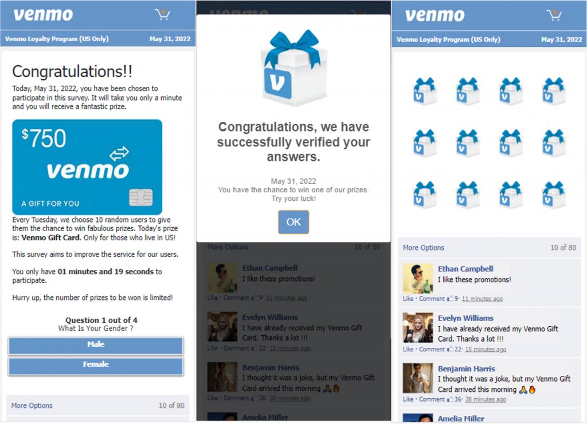Click the large gift box image in the popup
This screenshot has height=424, width=587.
coord(294,68)
